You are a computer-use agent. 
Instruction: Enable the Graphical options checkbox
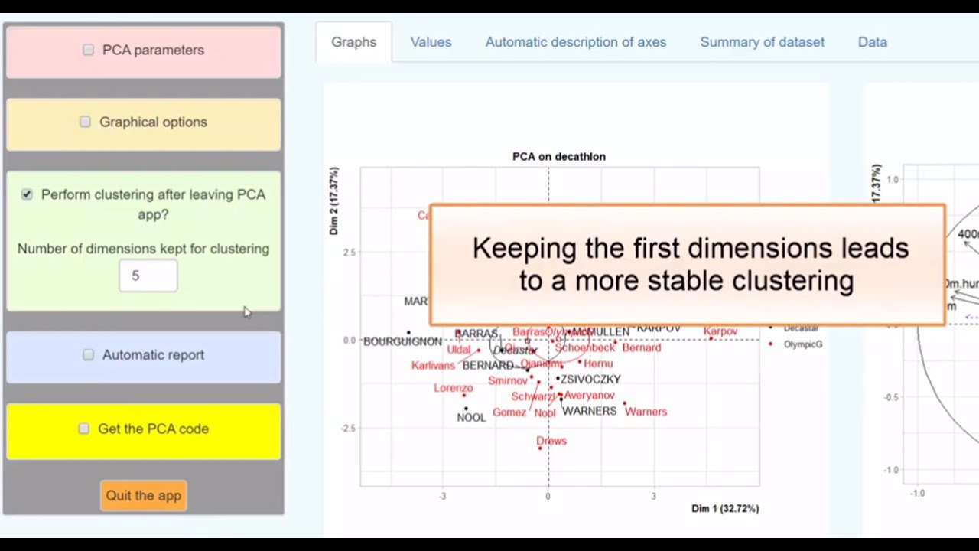pyautogui.click(x=85, y=122)
